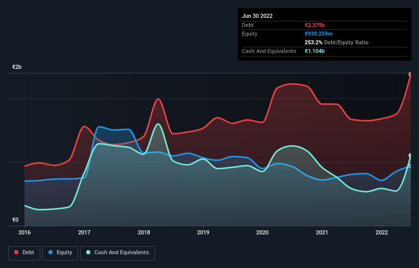Click the 2020 x-axis label
The image size is (419, 268).
point(262,232)
